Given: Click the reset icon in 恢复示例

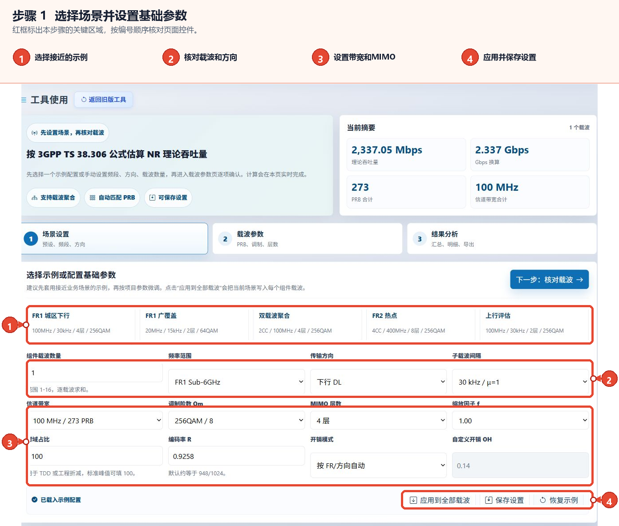Looking at the screenshot, I should [543, 500].
